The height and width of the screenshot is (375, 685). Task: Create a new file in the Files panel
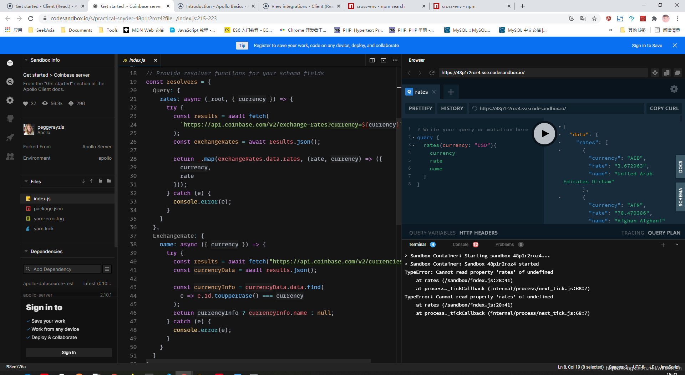point(100,181)
